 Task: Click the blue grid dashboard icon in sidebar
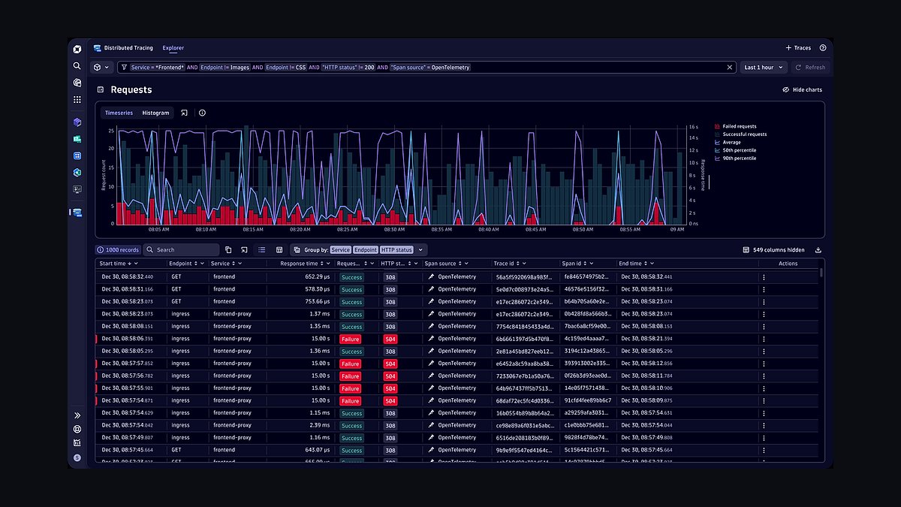[x=77, y=155]
